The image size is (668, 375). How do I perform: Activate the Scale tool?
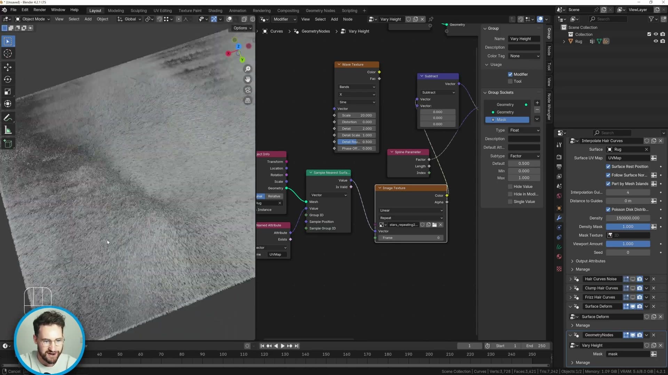(x=8, y=92)
